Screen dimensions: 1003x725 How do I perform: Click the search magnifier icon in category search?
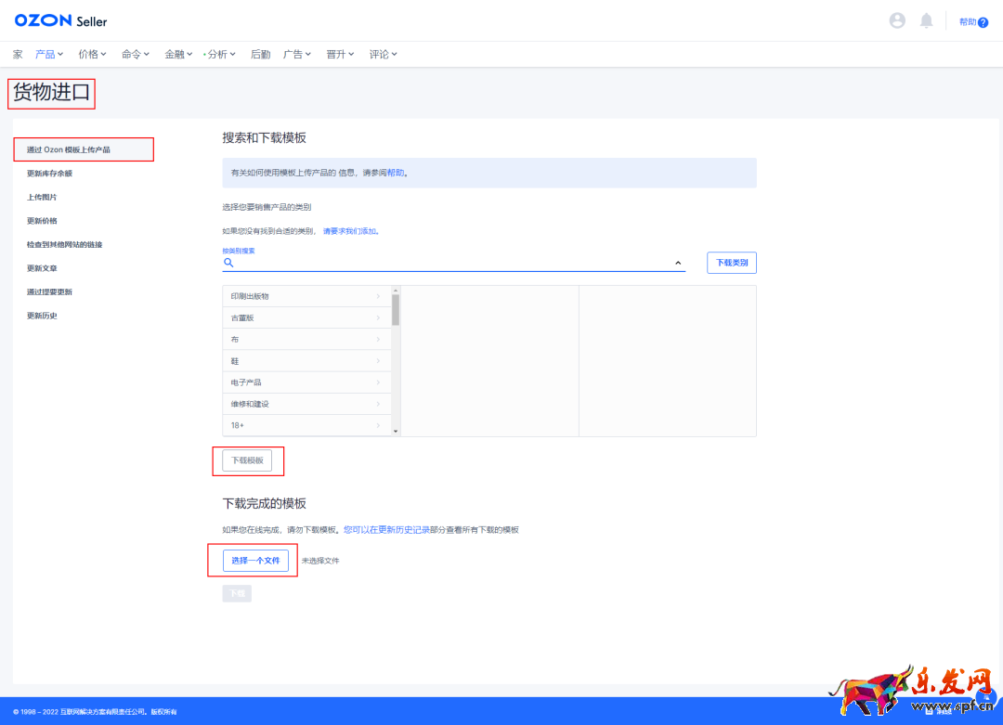tap(228, 263)
